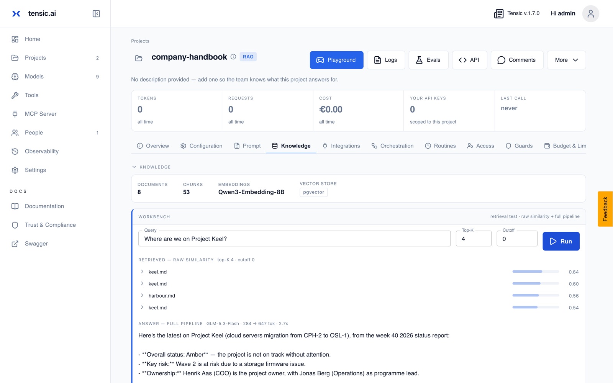Click the harbour.md 0.56 similarity bar
This screenshot has height=383, width=613.
coord(536,295)
